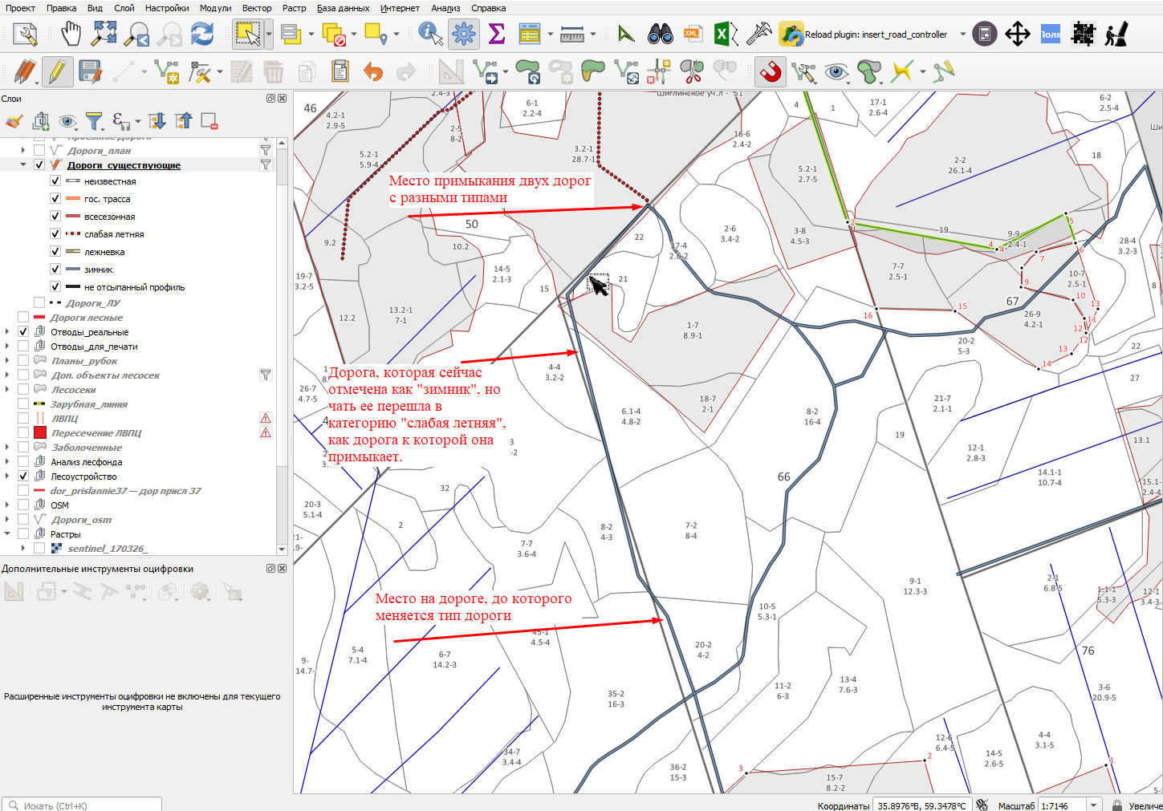Open the binoculars search tool

(660, 34)
